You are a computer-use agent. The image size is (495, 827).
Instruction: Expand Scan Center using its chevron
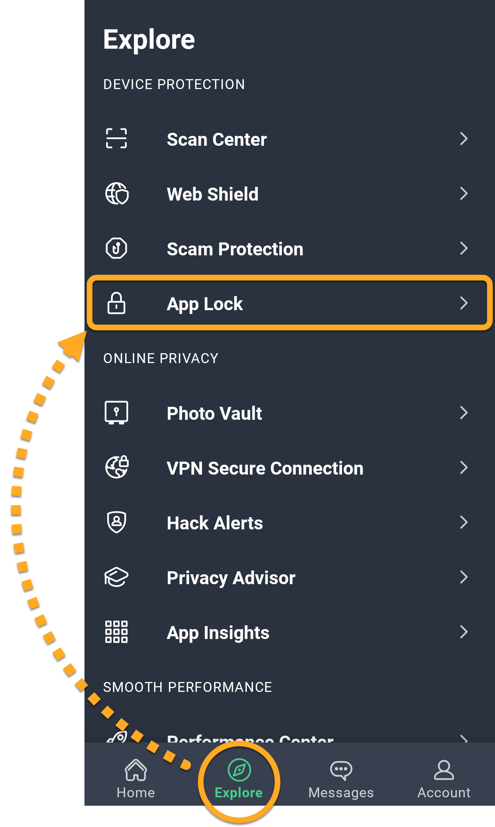463,139
